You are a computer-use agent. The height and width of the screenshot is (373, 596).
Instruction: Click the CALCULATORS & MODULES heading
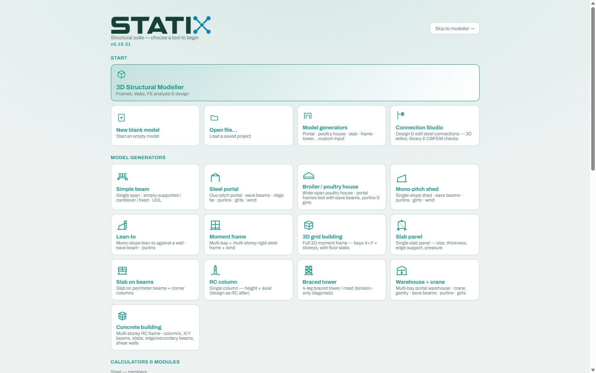click(x=145, y=362)
